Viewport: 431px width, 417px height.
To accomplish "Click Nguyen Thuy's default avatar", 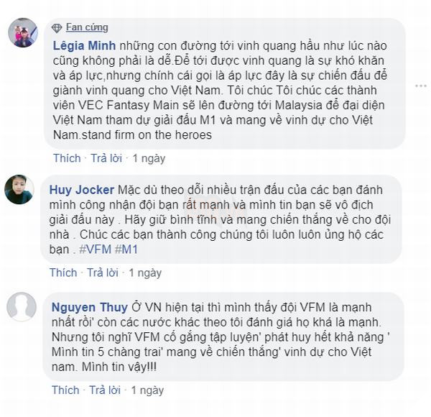I will click(x=20, y=307).
